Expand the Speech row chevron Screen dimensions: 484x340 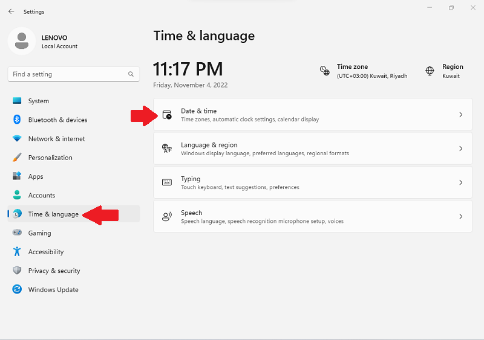pos(460,216)
